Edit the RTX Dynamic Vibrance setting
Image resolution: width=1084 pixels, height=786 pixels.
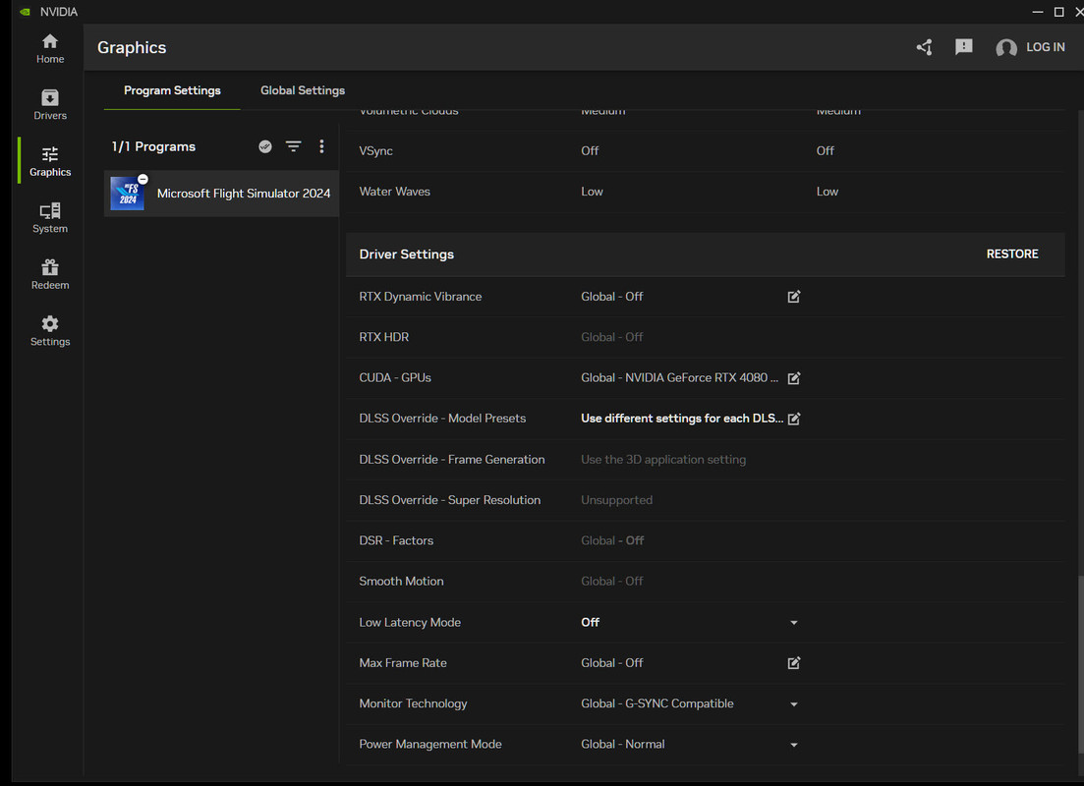[x=794, y=297]
